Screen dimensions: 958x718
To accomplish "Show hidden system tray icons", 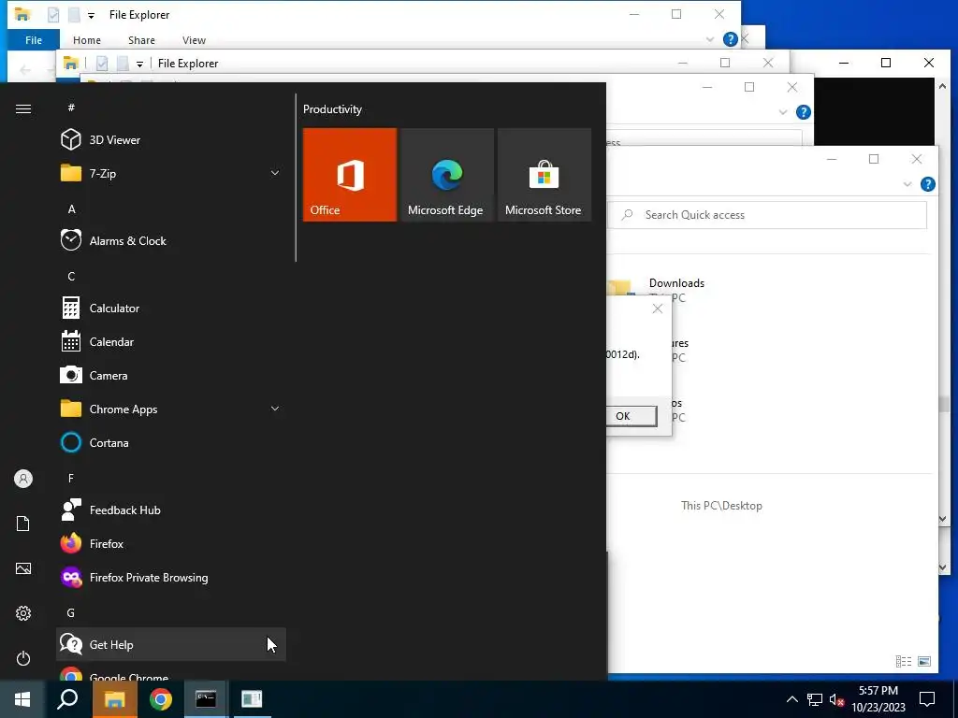I will [x=791, y=699].
